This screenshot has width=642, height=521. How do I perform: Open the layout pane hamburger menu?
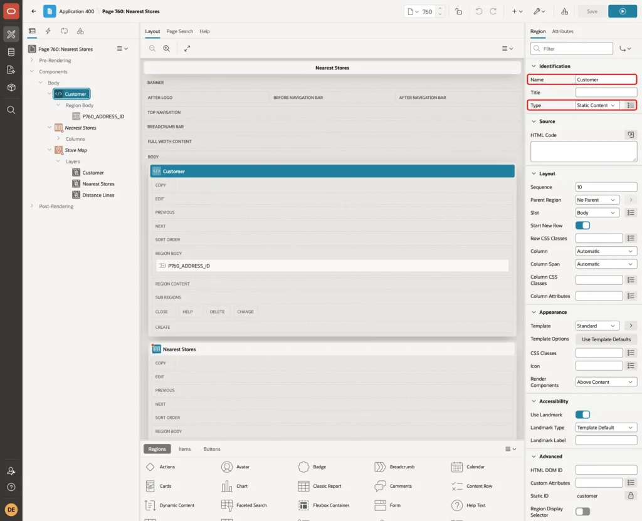[x=507, y=48]
